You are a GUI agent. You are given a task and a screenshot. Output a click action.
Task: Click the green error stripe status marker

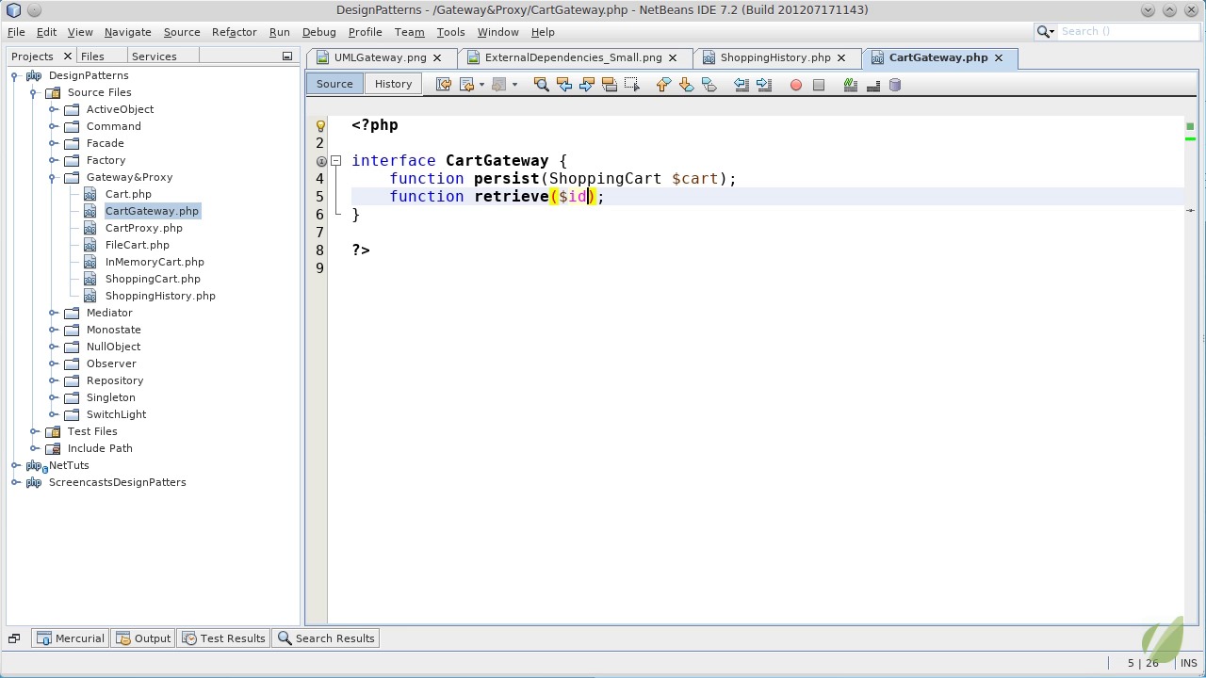click(x=1190, y=126)
